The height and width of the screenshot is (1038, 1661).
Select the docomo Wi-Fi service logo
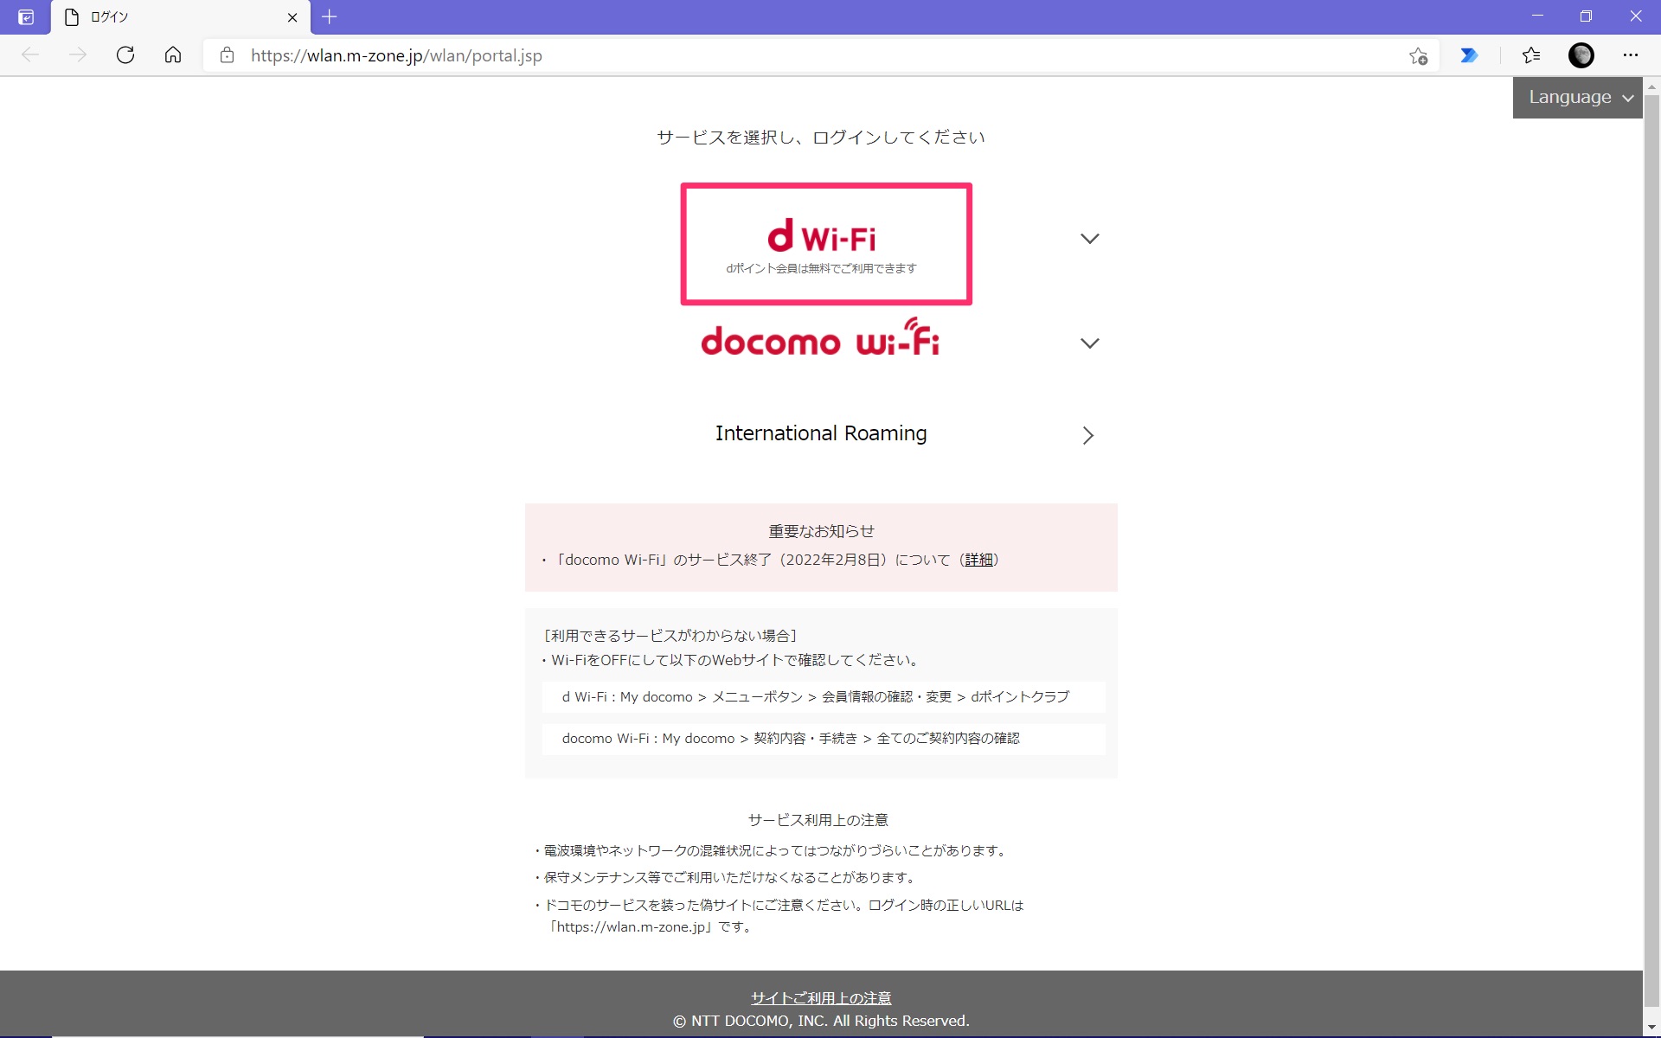pos(820,338)
